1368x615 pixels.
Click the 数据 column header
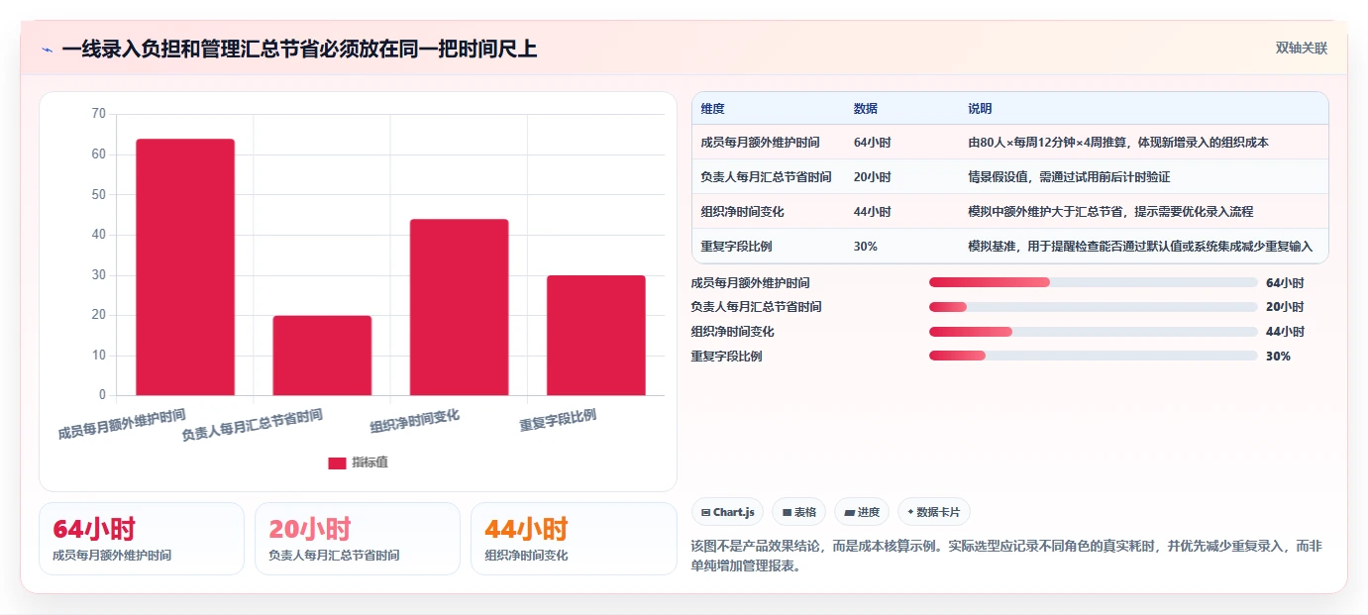[x=865, y=109]
